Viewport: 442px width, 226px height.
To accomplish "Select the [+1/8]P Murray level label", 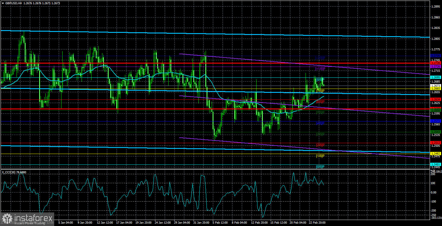I will (x=320, y=69).
